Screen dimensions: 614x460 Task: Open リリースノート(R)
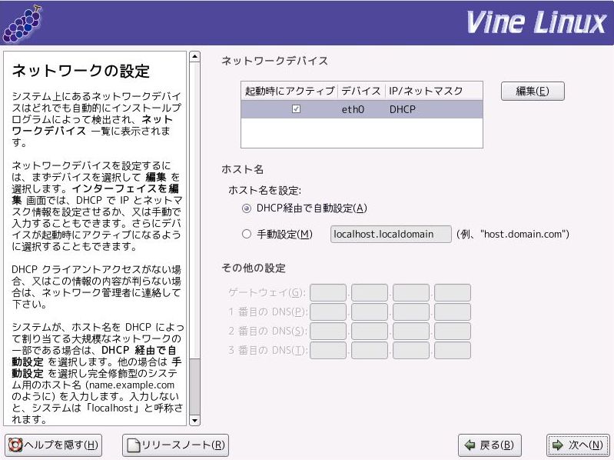click(175, 445)
